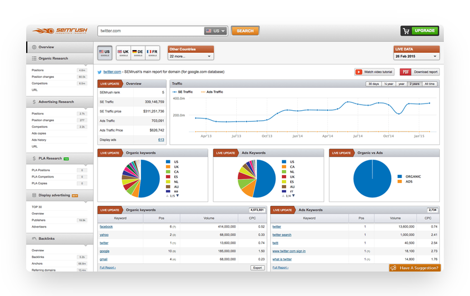Click the blue US swatch in Organic keywords legend

(168, 162)
